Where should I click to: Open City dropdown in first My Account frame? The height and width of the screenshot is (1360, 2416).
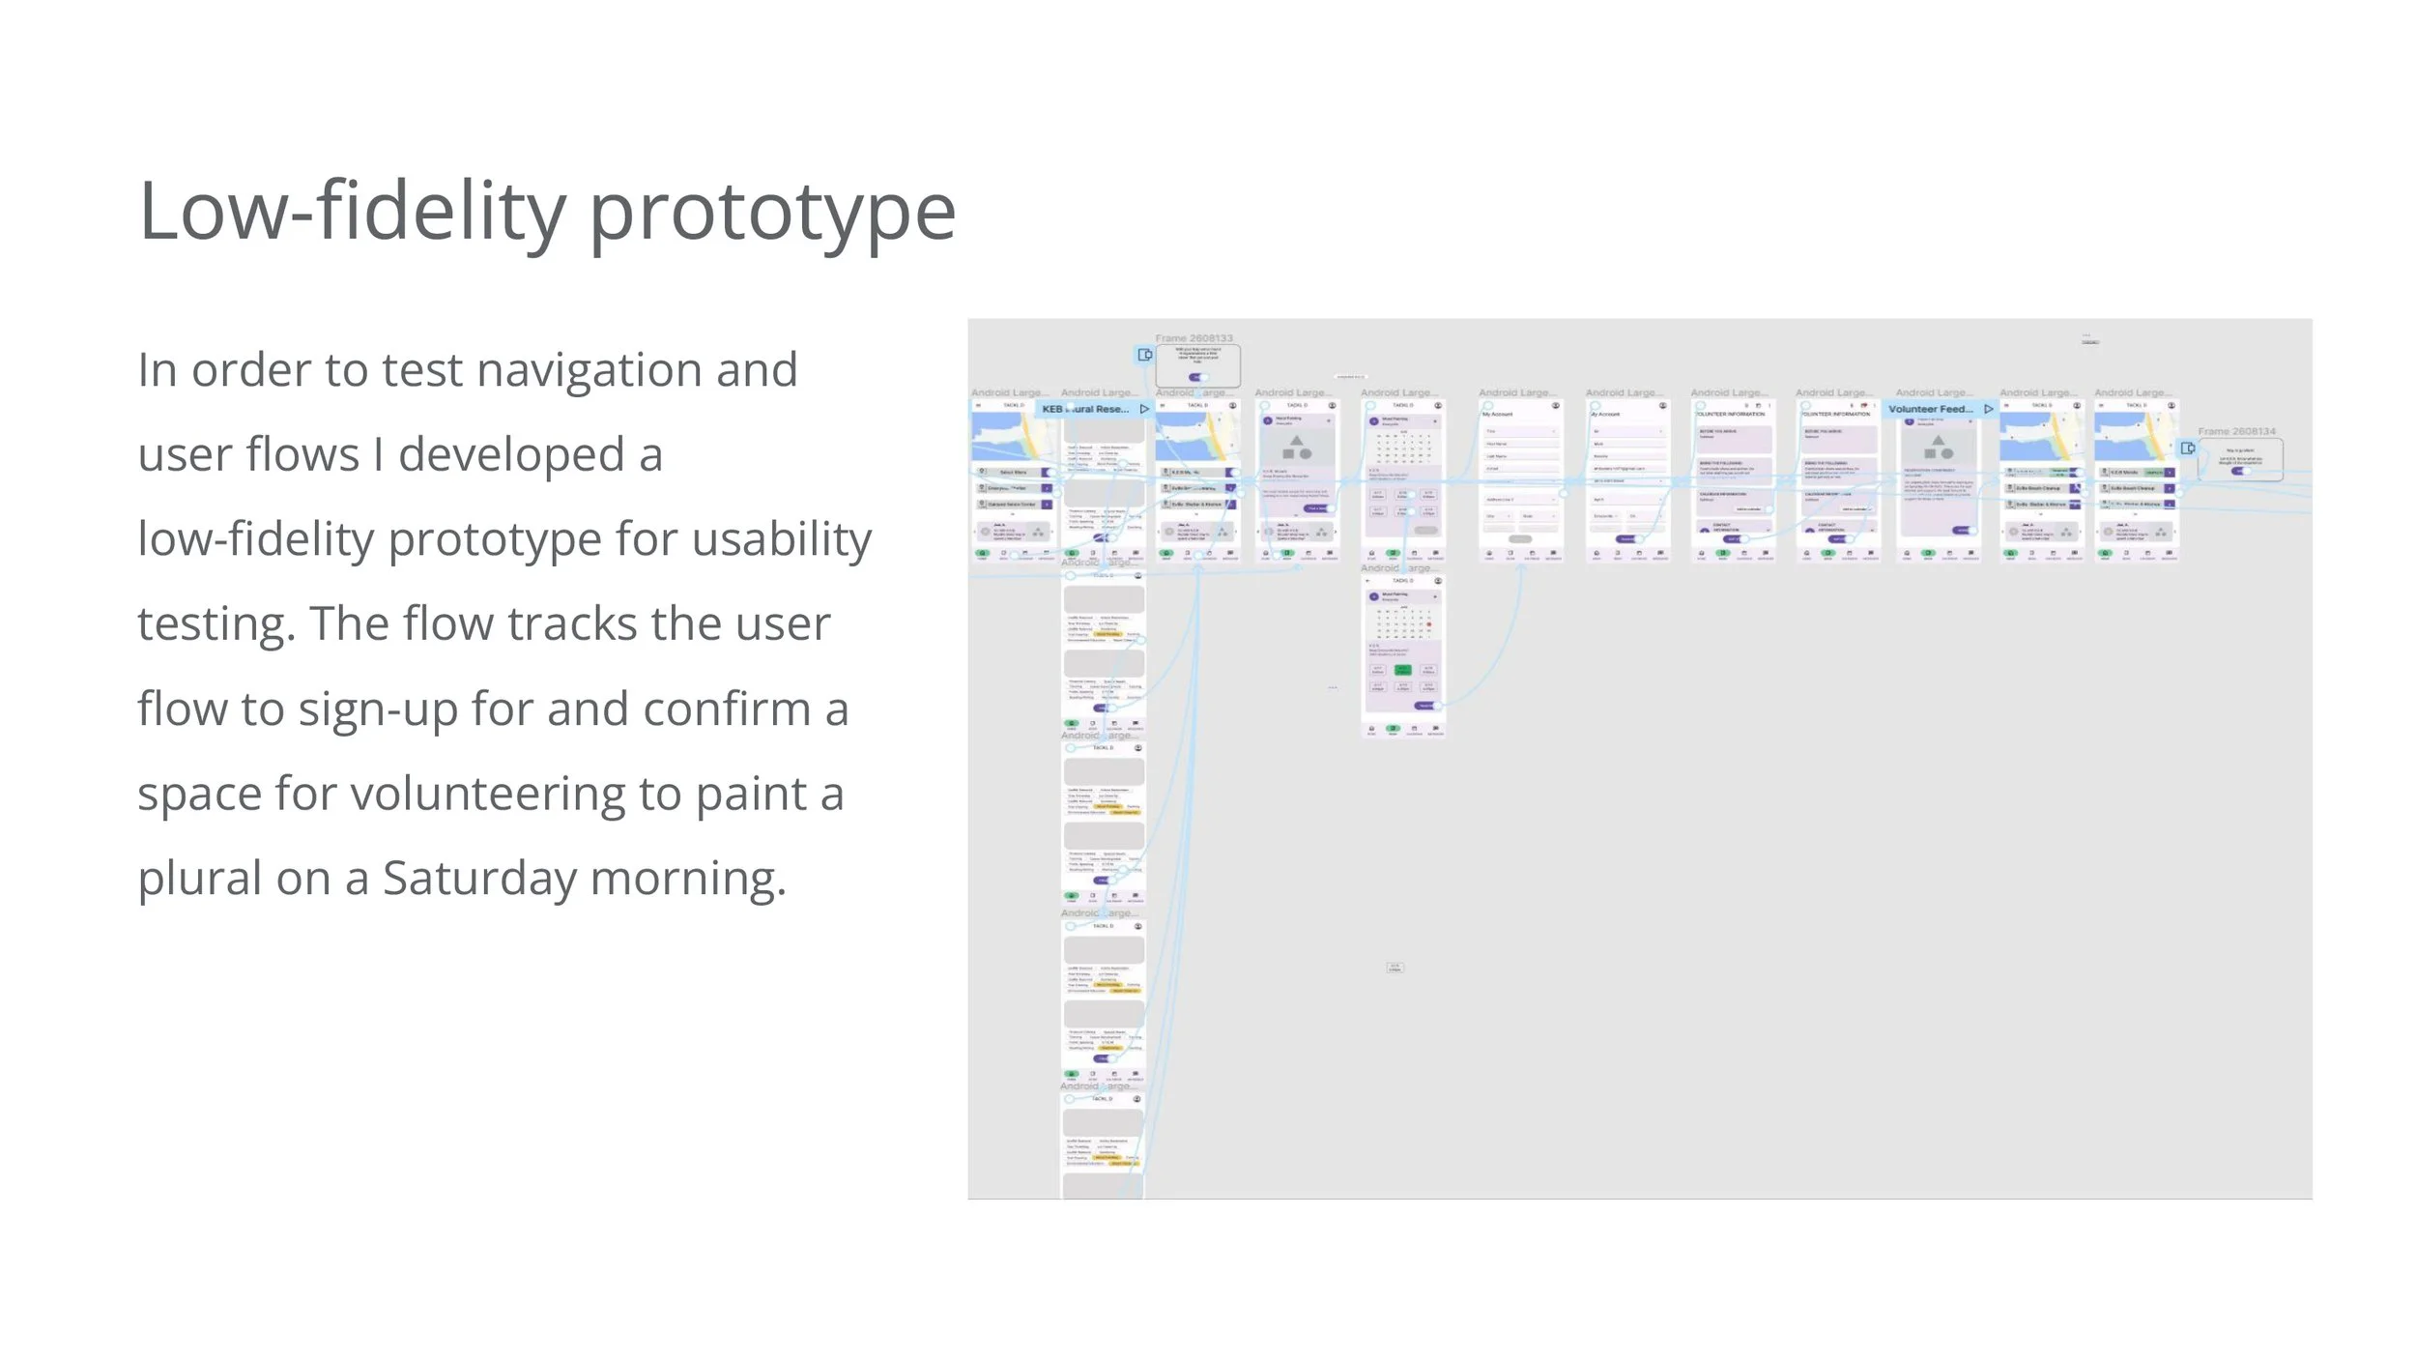click(x=1499, y=516)
